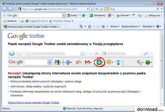Go forward with the browser Forward button
Viewport: 165px width, 112px height.
pyautogui.click(x=10, y=9)
